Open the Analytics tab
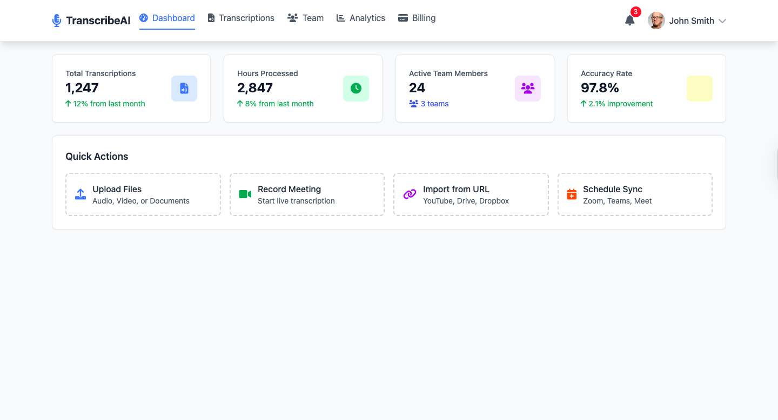Screen dimensions: 778x420 coord(361,18)
